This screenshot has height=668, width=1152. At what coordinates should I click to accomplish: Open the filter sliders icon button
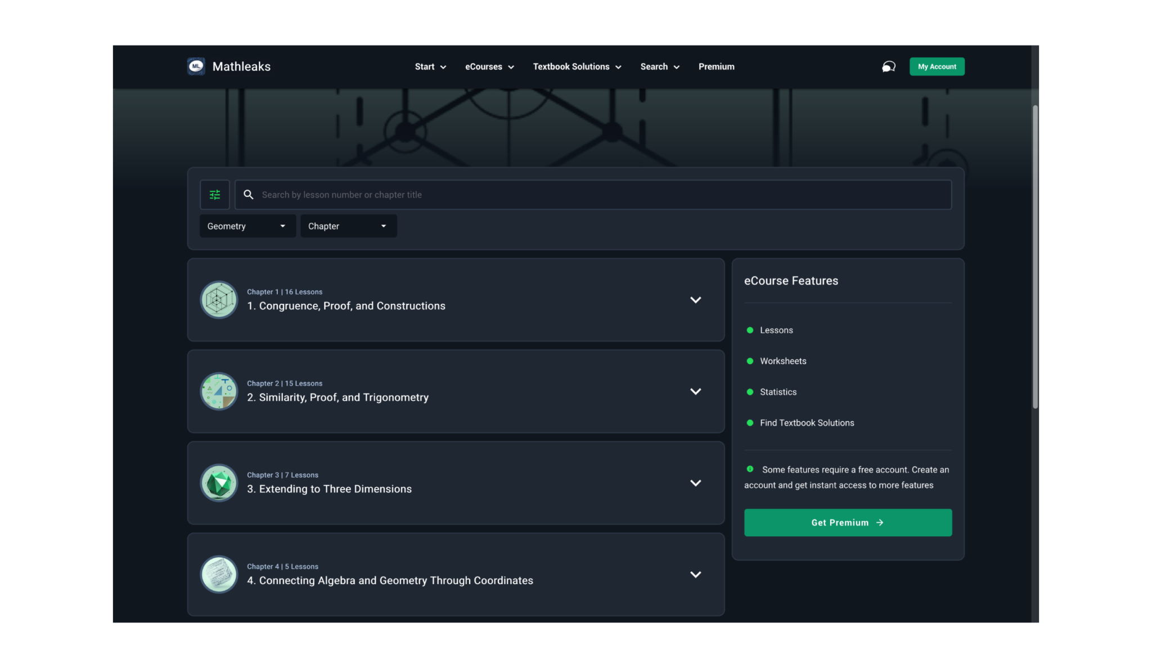pos(215,195)
